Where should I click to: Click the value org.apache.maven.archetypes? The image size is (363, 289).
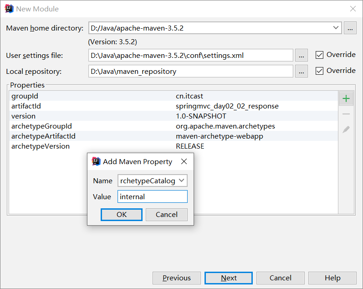pos(225,126)
